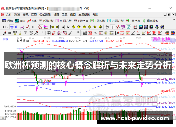The image size is (176, 127).
Task: Open the calculator tool icon
Action: 140,27
